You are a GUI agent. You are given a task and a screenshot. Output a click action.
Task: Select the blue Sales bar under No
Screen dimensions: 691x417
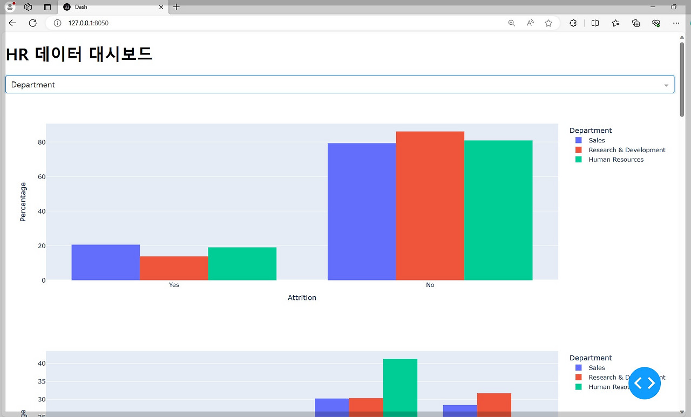click(362, 211)
